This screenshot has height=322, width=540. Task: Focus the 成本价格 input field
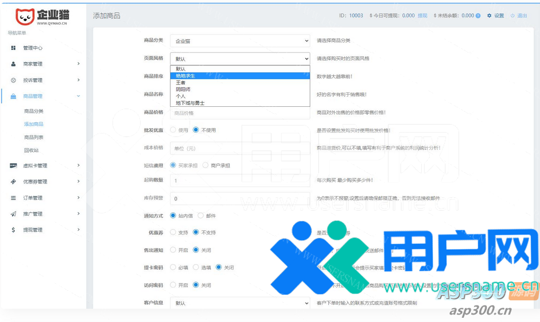tap(240, 148)
